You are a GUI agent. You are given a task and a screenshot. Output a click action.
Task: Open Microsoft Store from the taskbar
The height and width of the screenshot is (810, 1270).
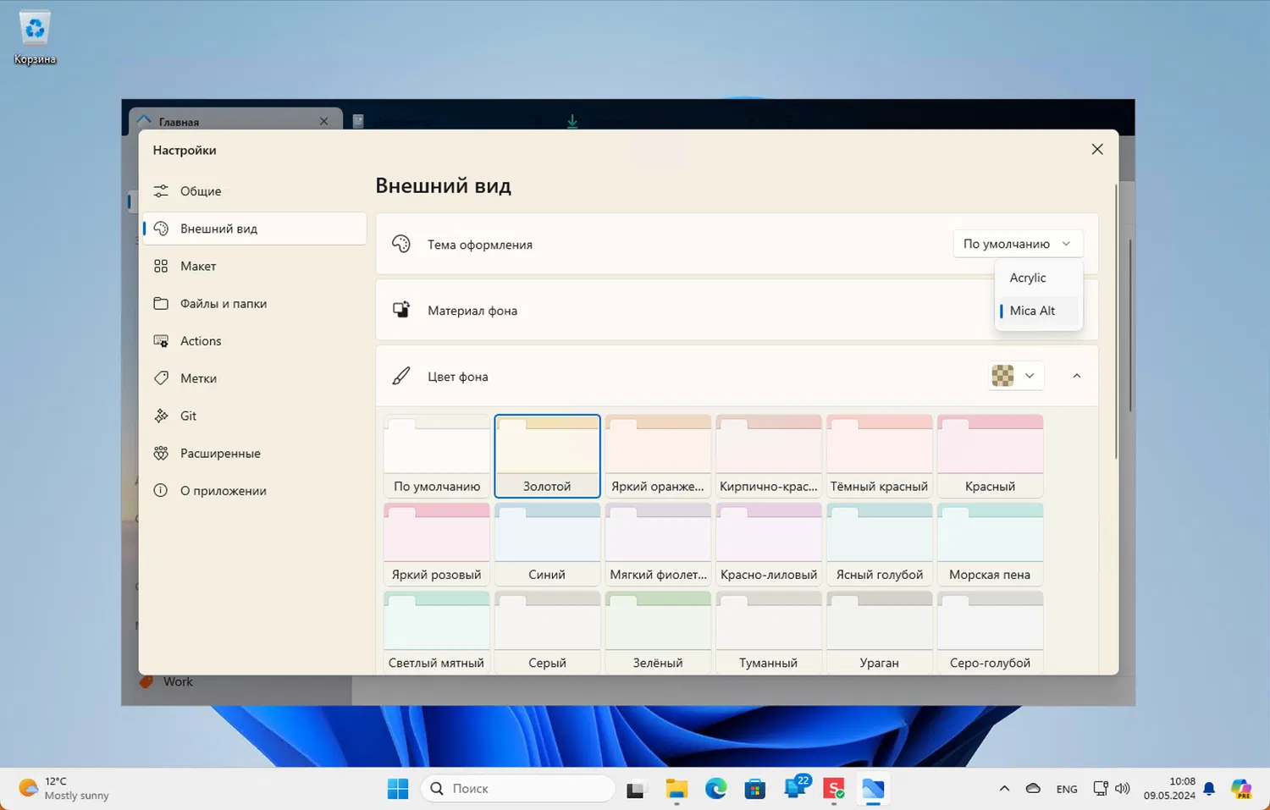tap(755, 789)
